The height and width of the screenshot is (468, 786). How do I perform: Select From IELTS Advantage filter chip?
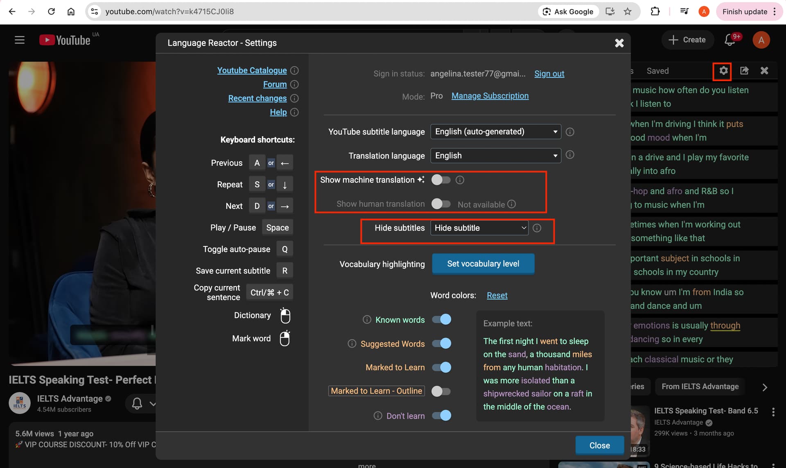tap(700, 387)
